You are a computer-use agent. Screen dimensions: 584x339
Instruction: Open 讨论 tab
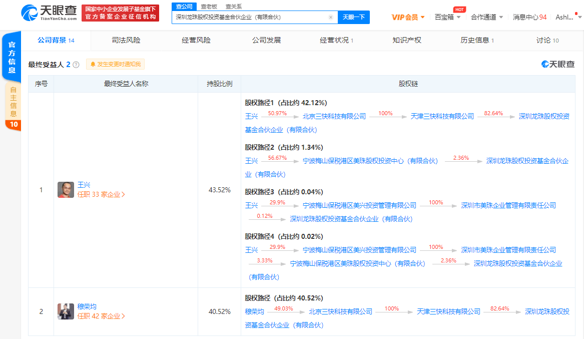tap(547, 40)
